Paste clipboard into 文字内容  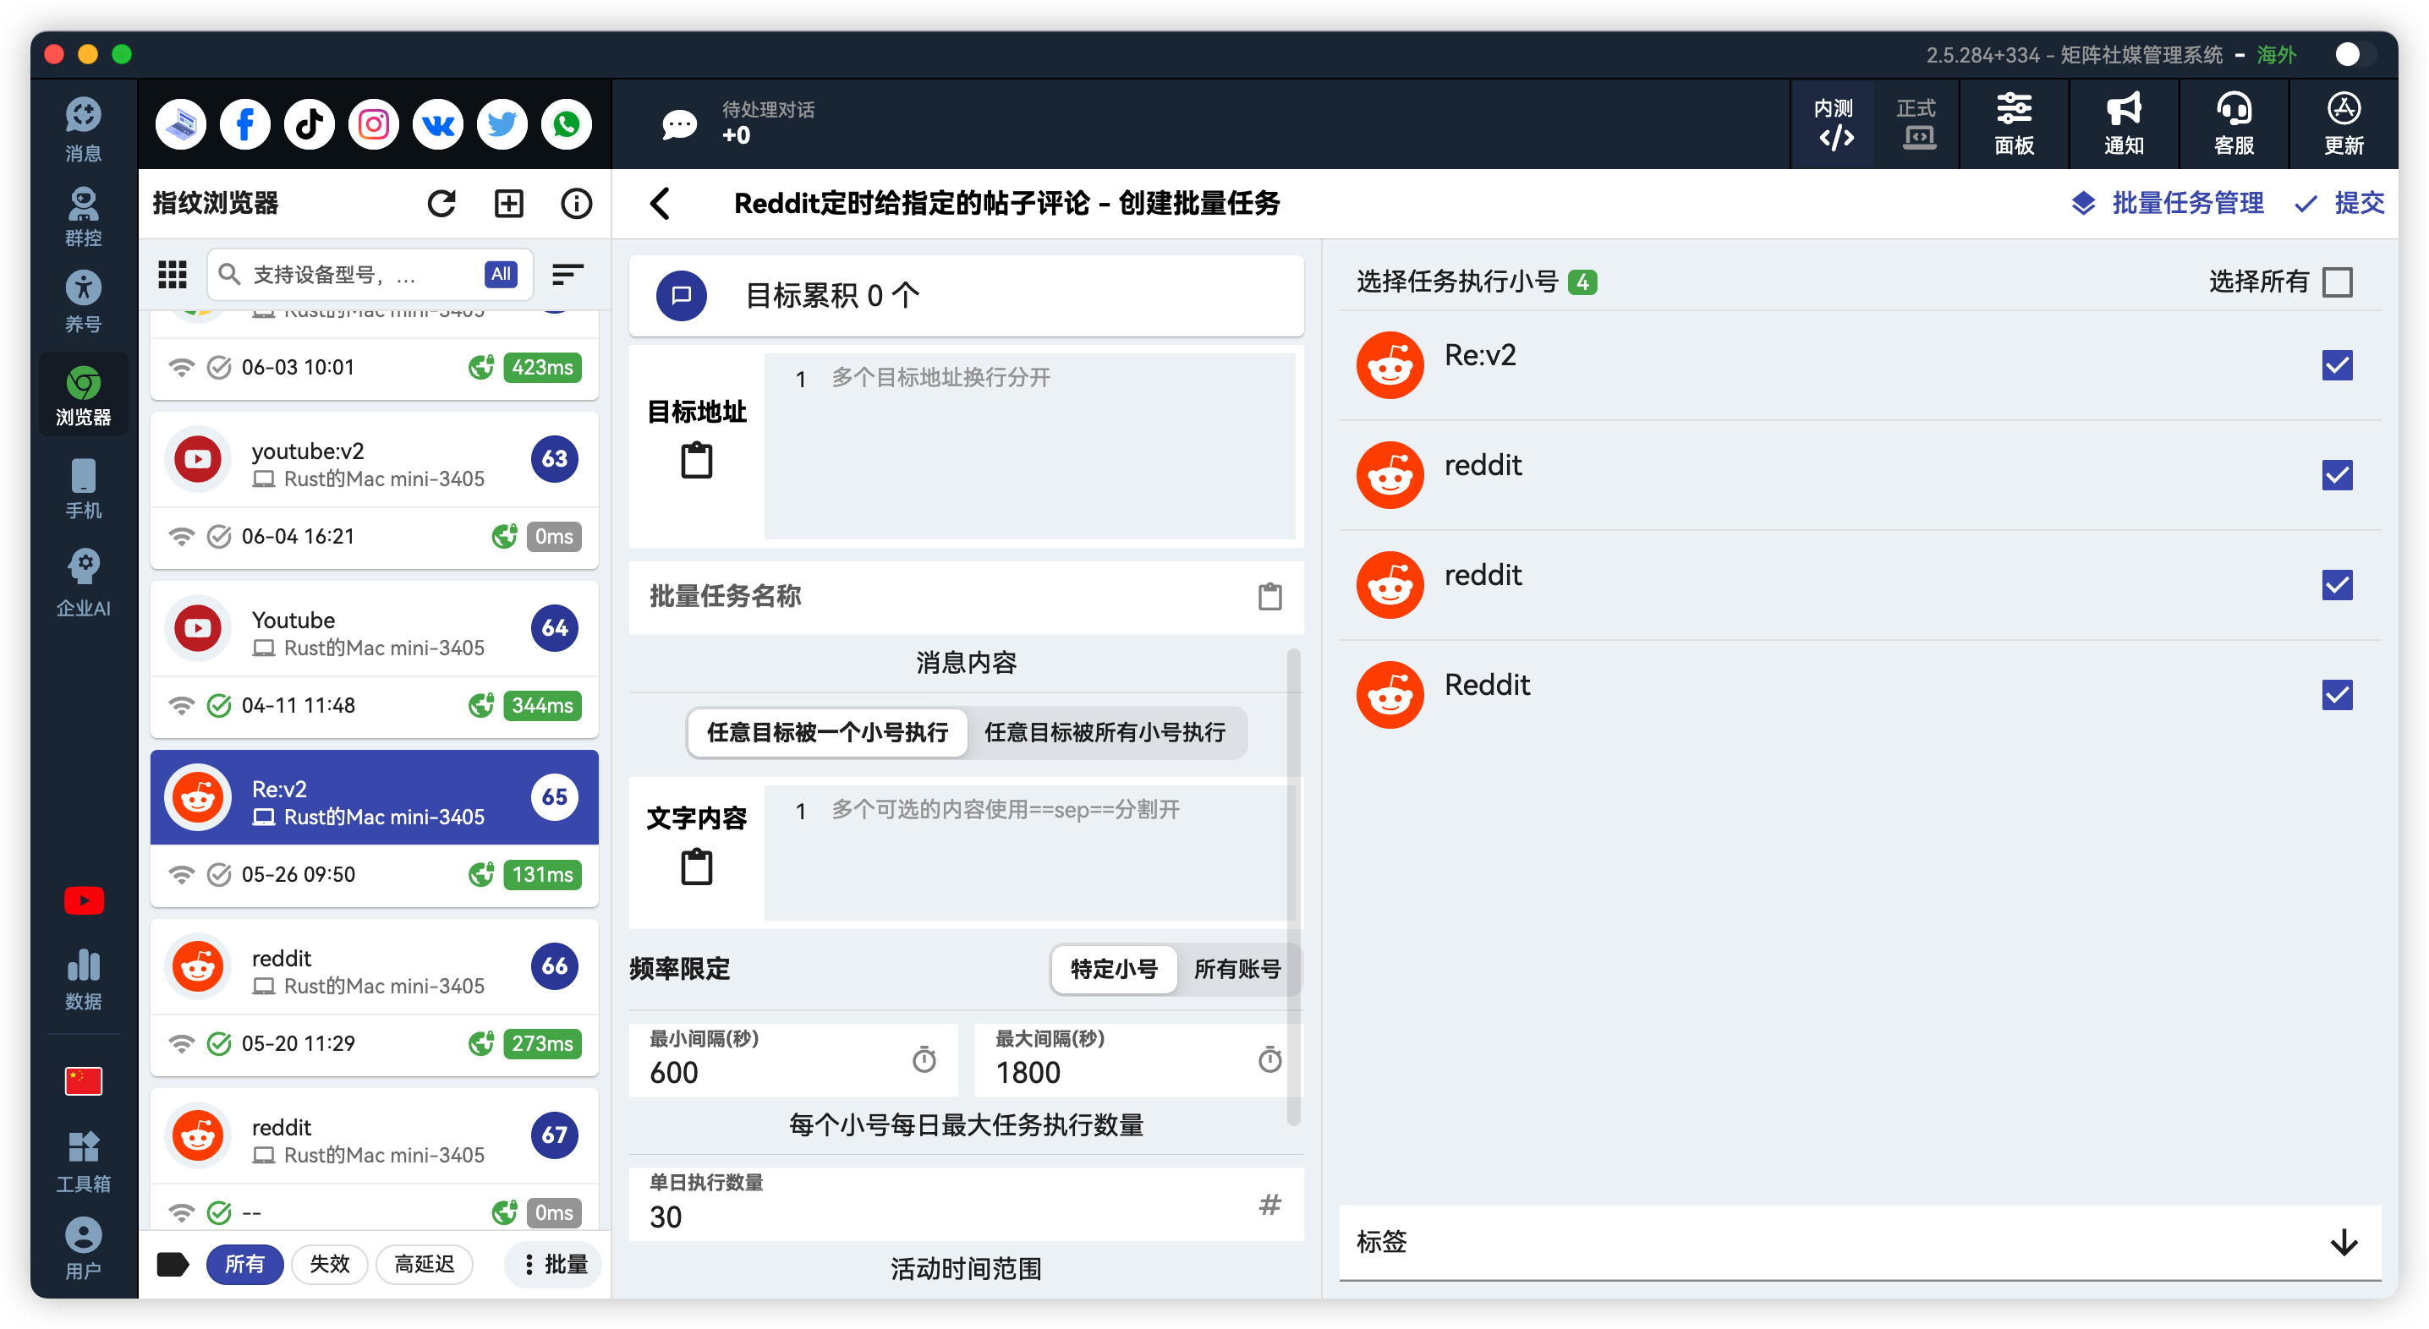(x=697, y=867)
